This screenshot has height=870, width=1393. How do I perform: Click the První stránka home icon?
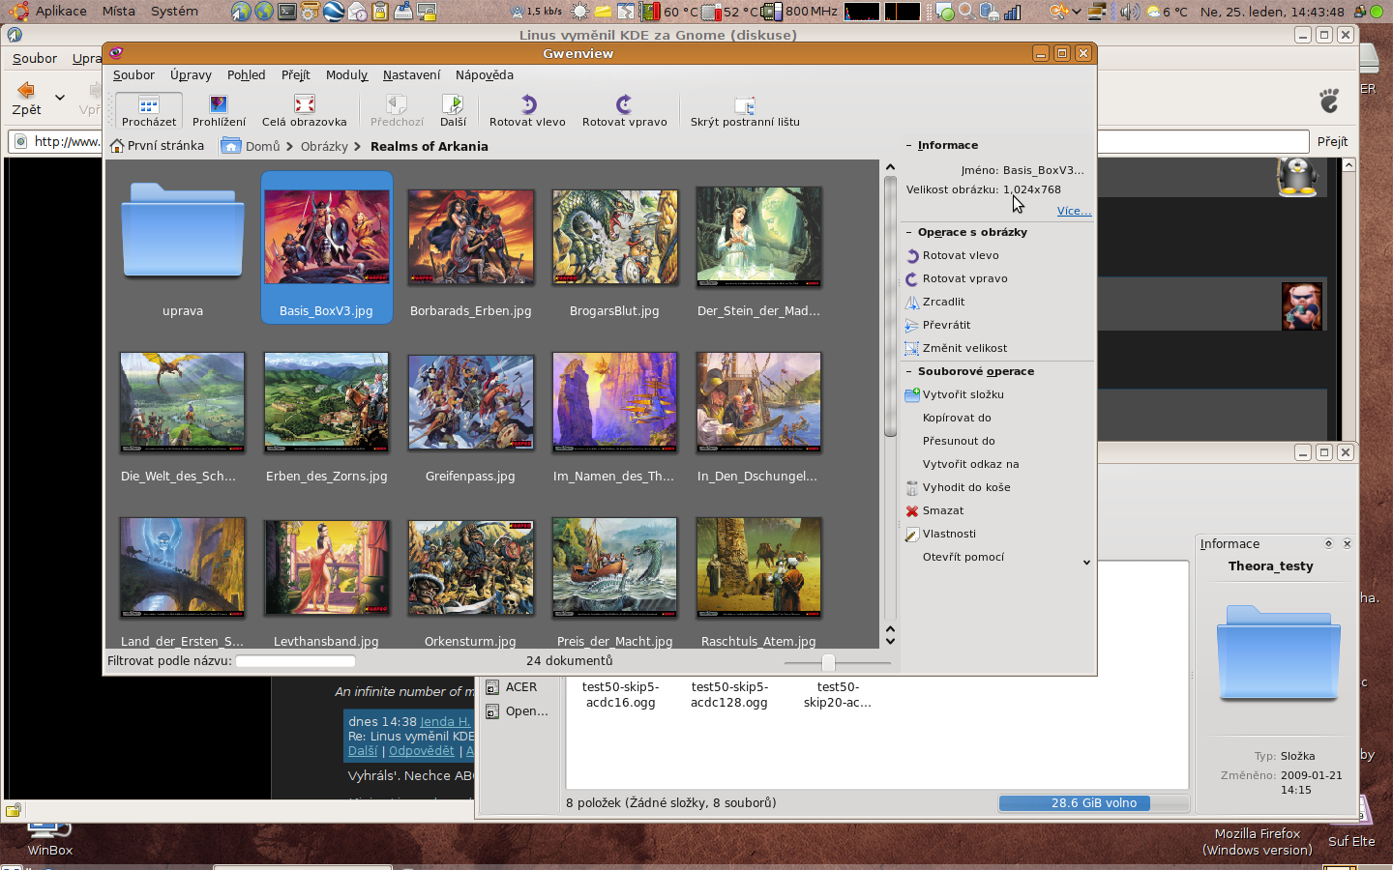pos(117,146)
